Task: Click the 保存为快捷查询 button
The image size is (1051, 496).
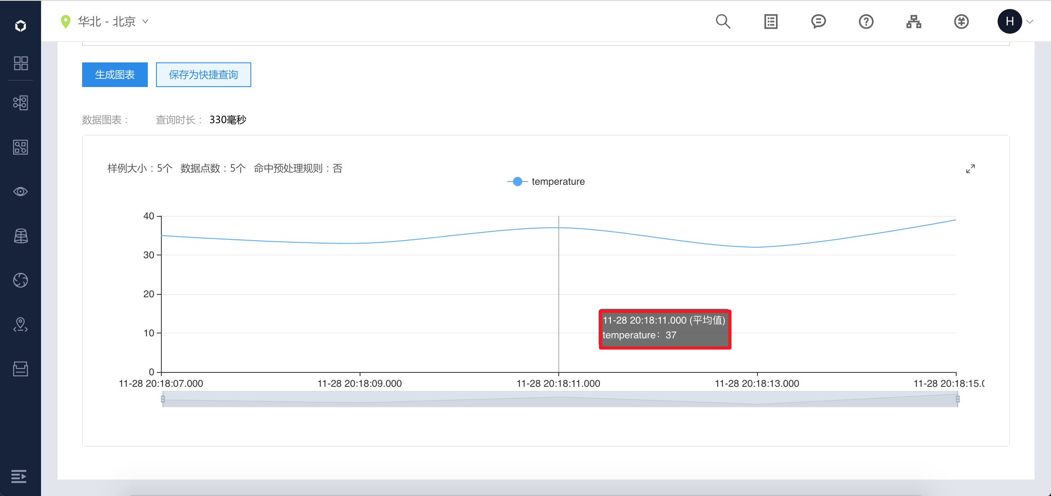Action: coord(203,75)
